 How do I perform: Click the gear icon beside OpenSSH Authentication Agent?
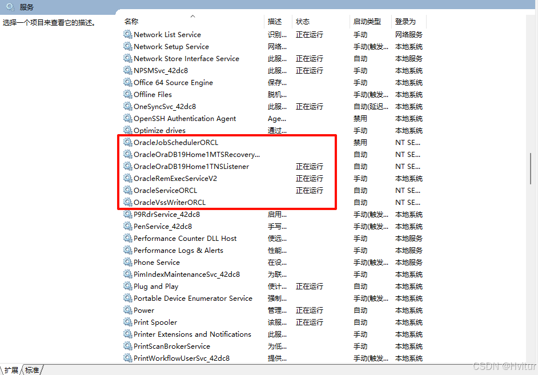[127, 118]
